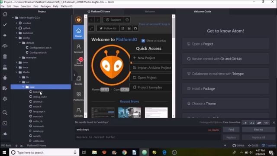Go forward with the right arrow in PlatformIO Home

[97, 19]
